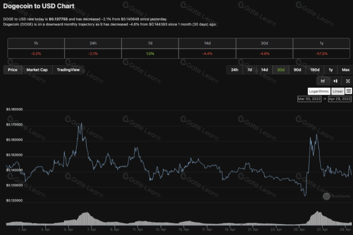Select the line chart view icon
Image resolution: width=353 pixels, height=235 pixels.
pyautogui.click(x=323, y=81)
